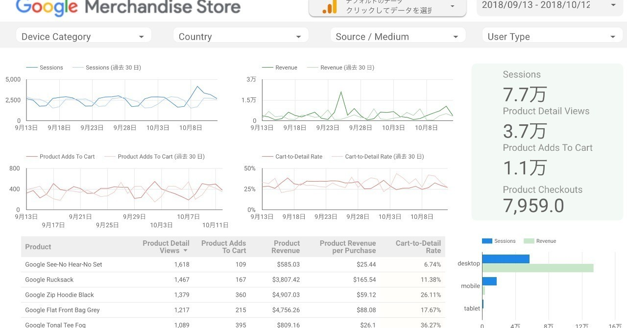Click green Revenue legend swatch in bar chart
Screen dimensions: 627x328
pos(529,241)
